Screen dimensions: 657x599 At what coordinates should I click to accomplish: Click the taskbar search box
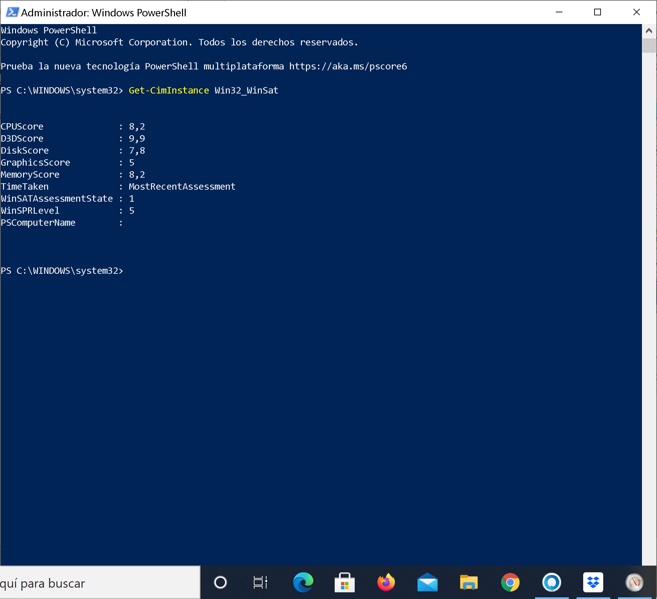[100, 583]
